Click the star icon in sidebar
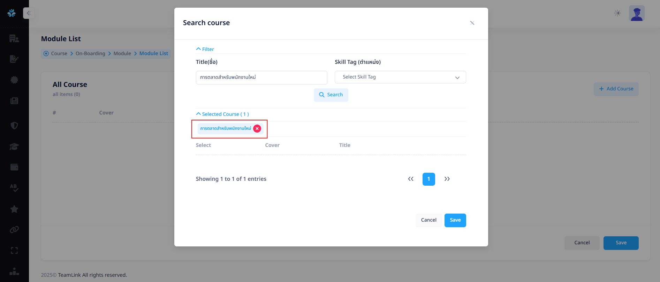660x282 pixels. (14, 209)
